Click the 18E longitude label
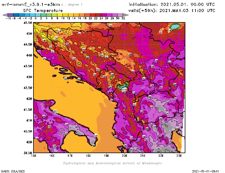The width and height of the screenshot is (225, 173). (88, 156)
